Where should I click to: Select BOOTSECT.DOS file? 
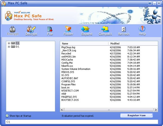pos(70,100)
